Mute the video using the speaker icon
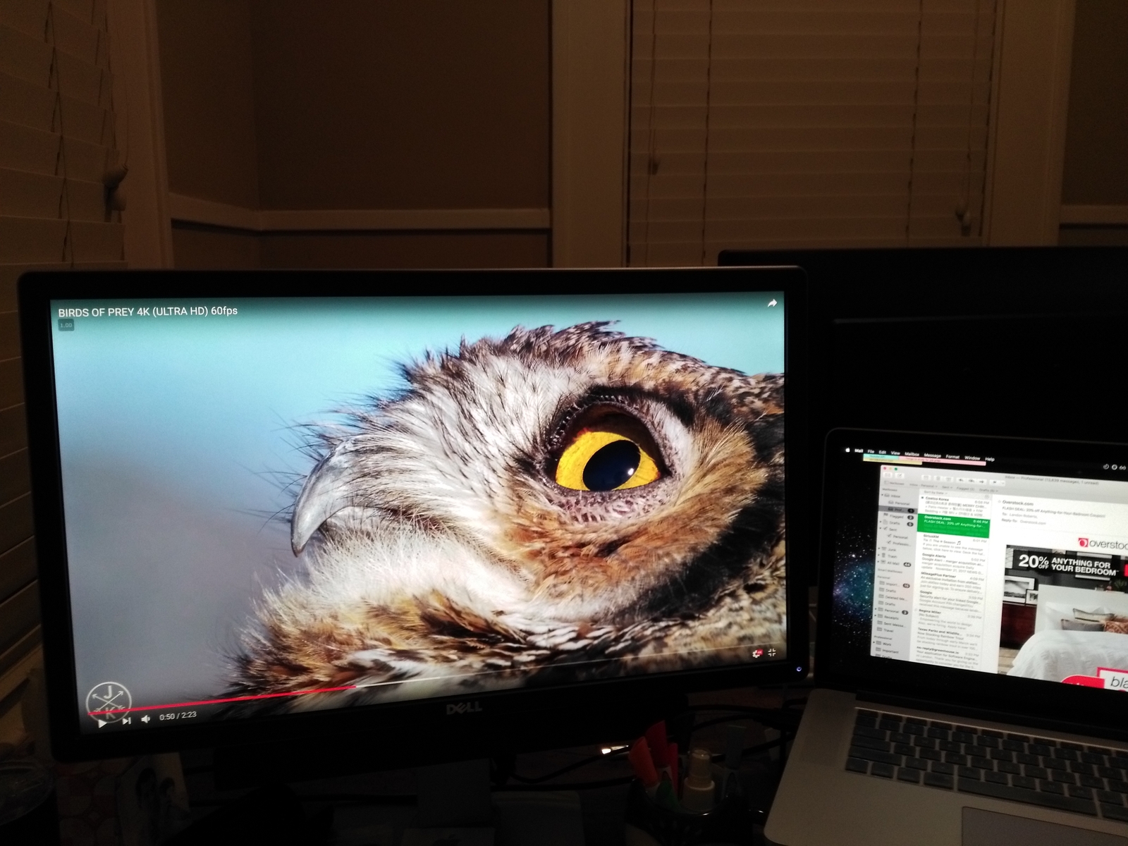 [146, 718]
